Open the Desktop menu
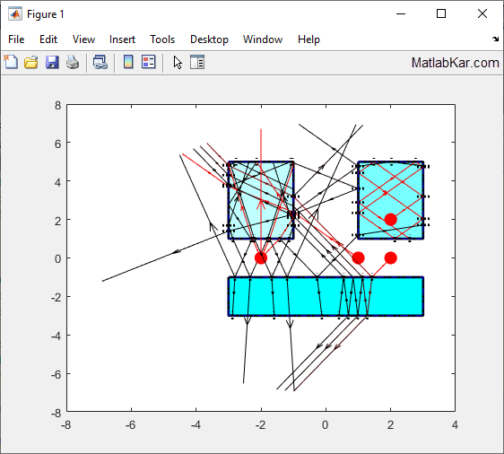 click(x=209, y=39)
